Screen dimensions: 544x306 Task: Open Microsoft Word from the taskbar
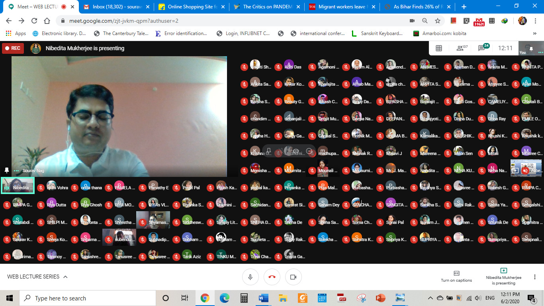263,298
